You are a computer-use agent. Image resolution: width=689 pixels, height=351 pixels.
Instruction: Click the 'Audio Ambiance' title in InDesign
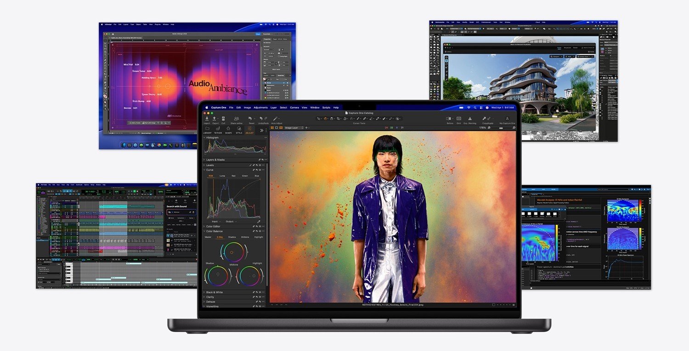(x=218, y=87)
